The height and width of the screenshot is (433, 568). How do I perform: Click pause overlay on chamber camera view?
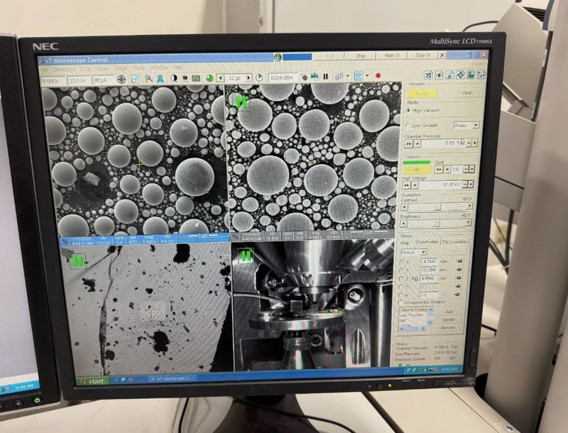(x=246, y=256)
